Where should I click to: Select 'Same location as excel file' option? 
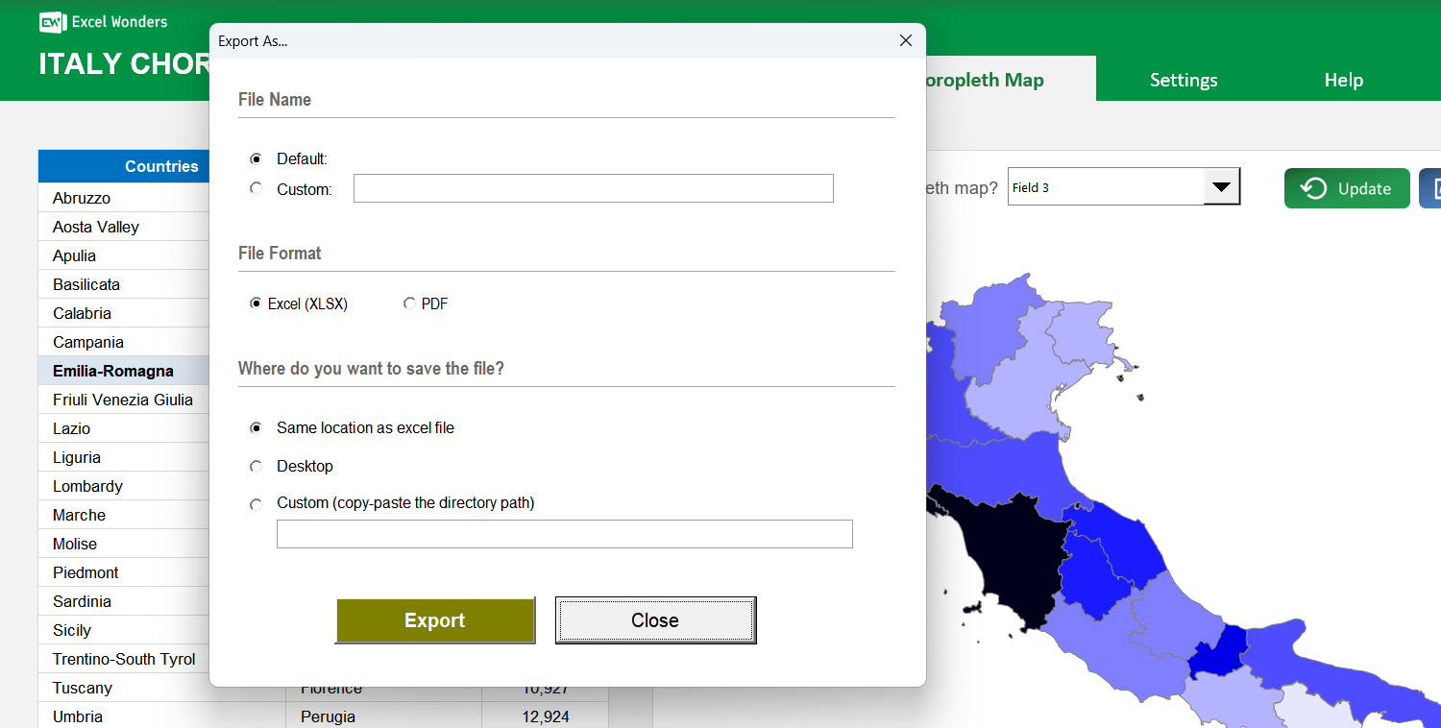click(x=256, y=427)
